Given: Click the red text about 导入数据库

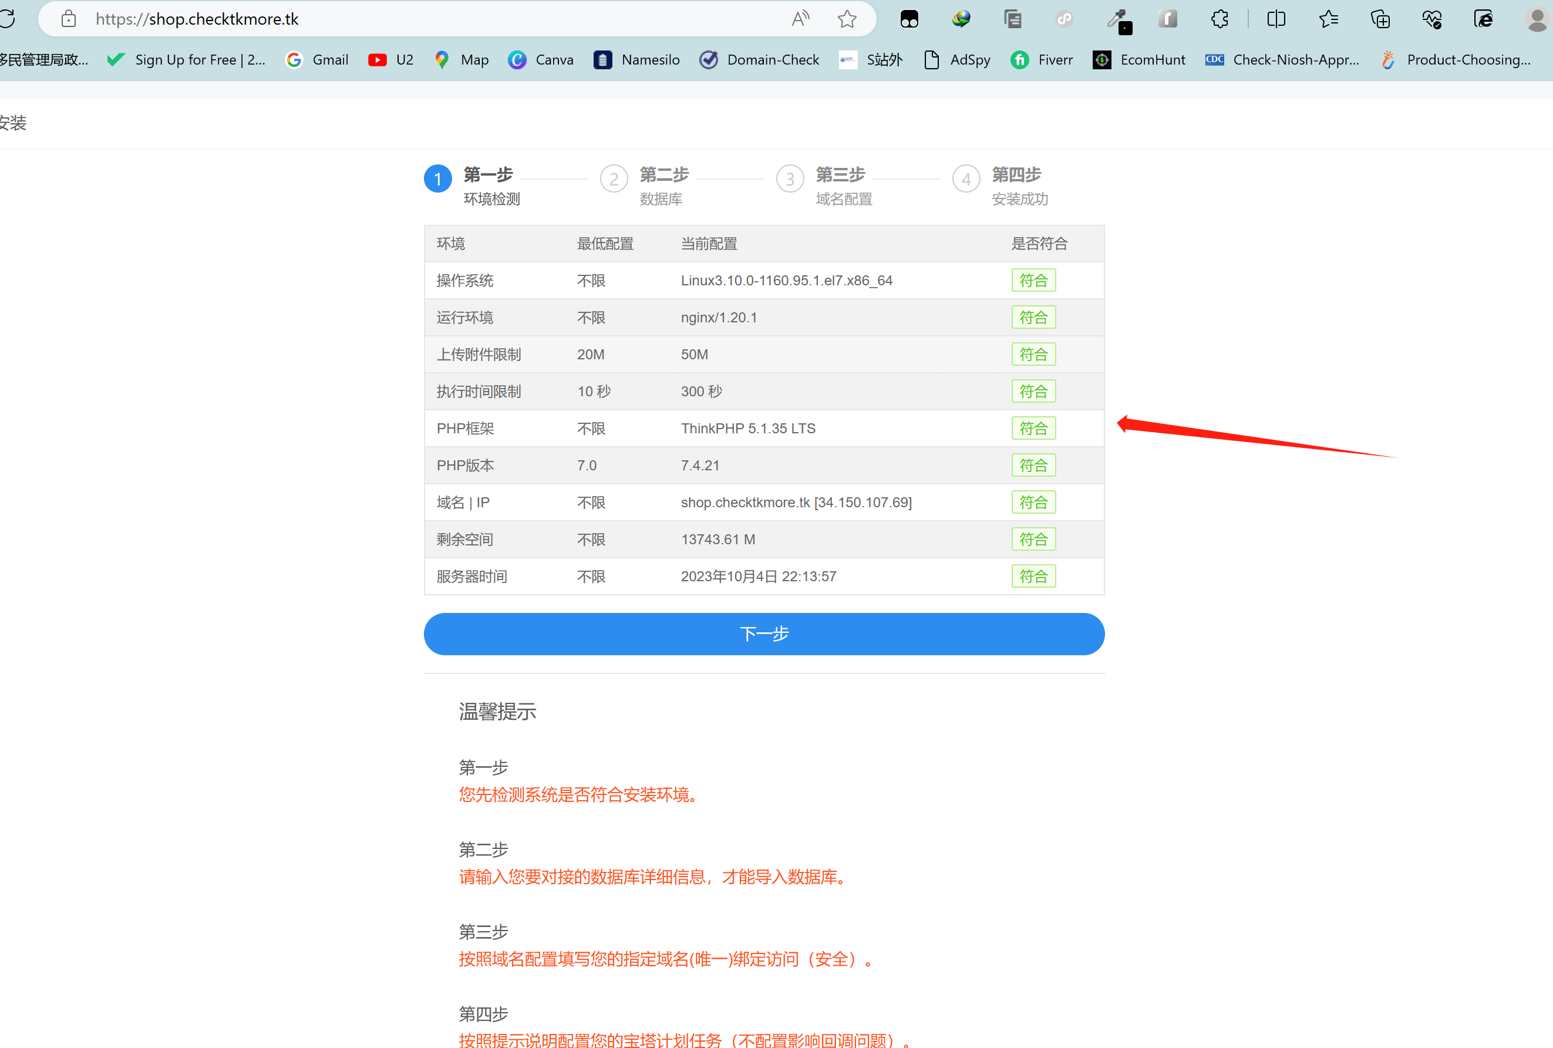Looking at the screenshot, I should click(x=652, y=877).
